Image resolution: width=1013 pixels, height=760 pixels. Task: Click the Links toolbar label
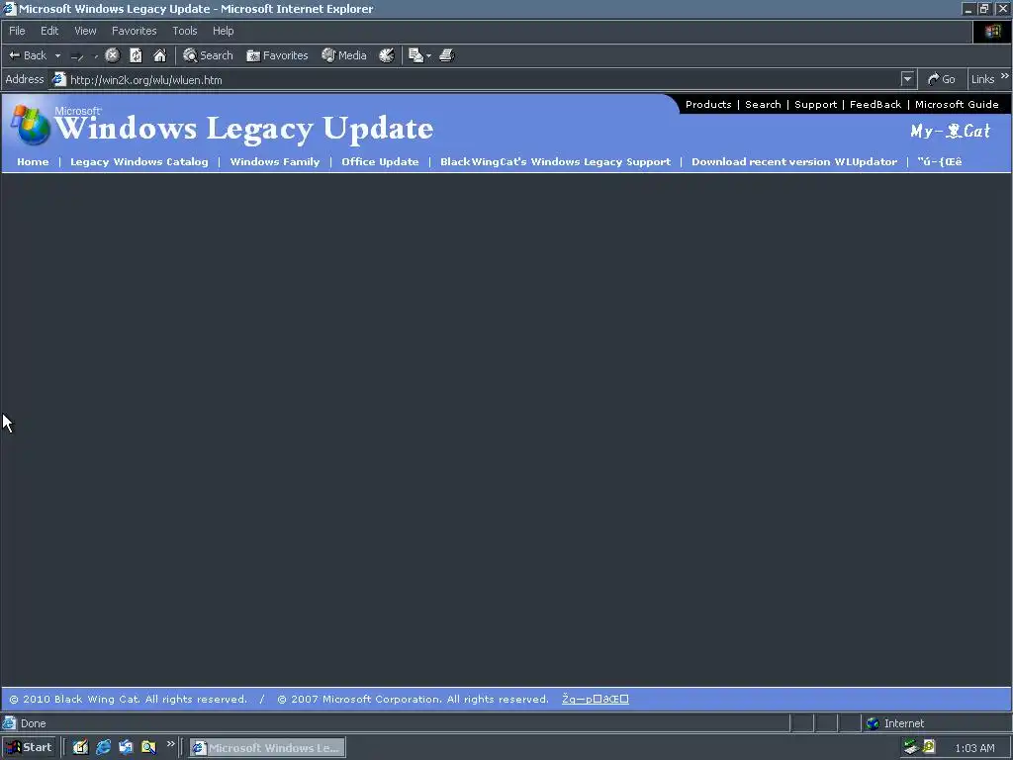[x=982, y=79]
